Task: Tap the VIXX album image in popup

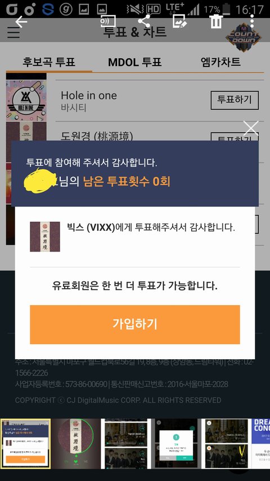Action: [x=44, y=236]
